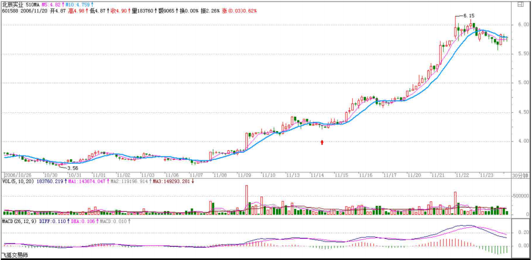
Task: Change the 30分钟 period selector
Action: [520, 175]
